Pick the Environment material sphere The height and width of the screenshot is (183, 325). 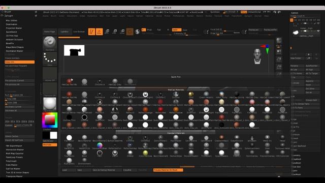(84, 161)
